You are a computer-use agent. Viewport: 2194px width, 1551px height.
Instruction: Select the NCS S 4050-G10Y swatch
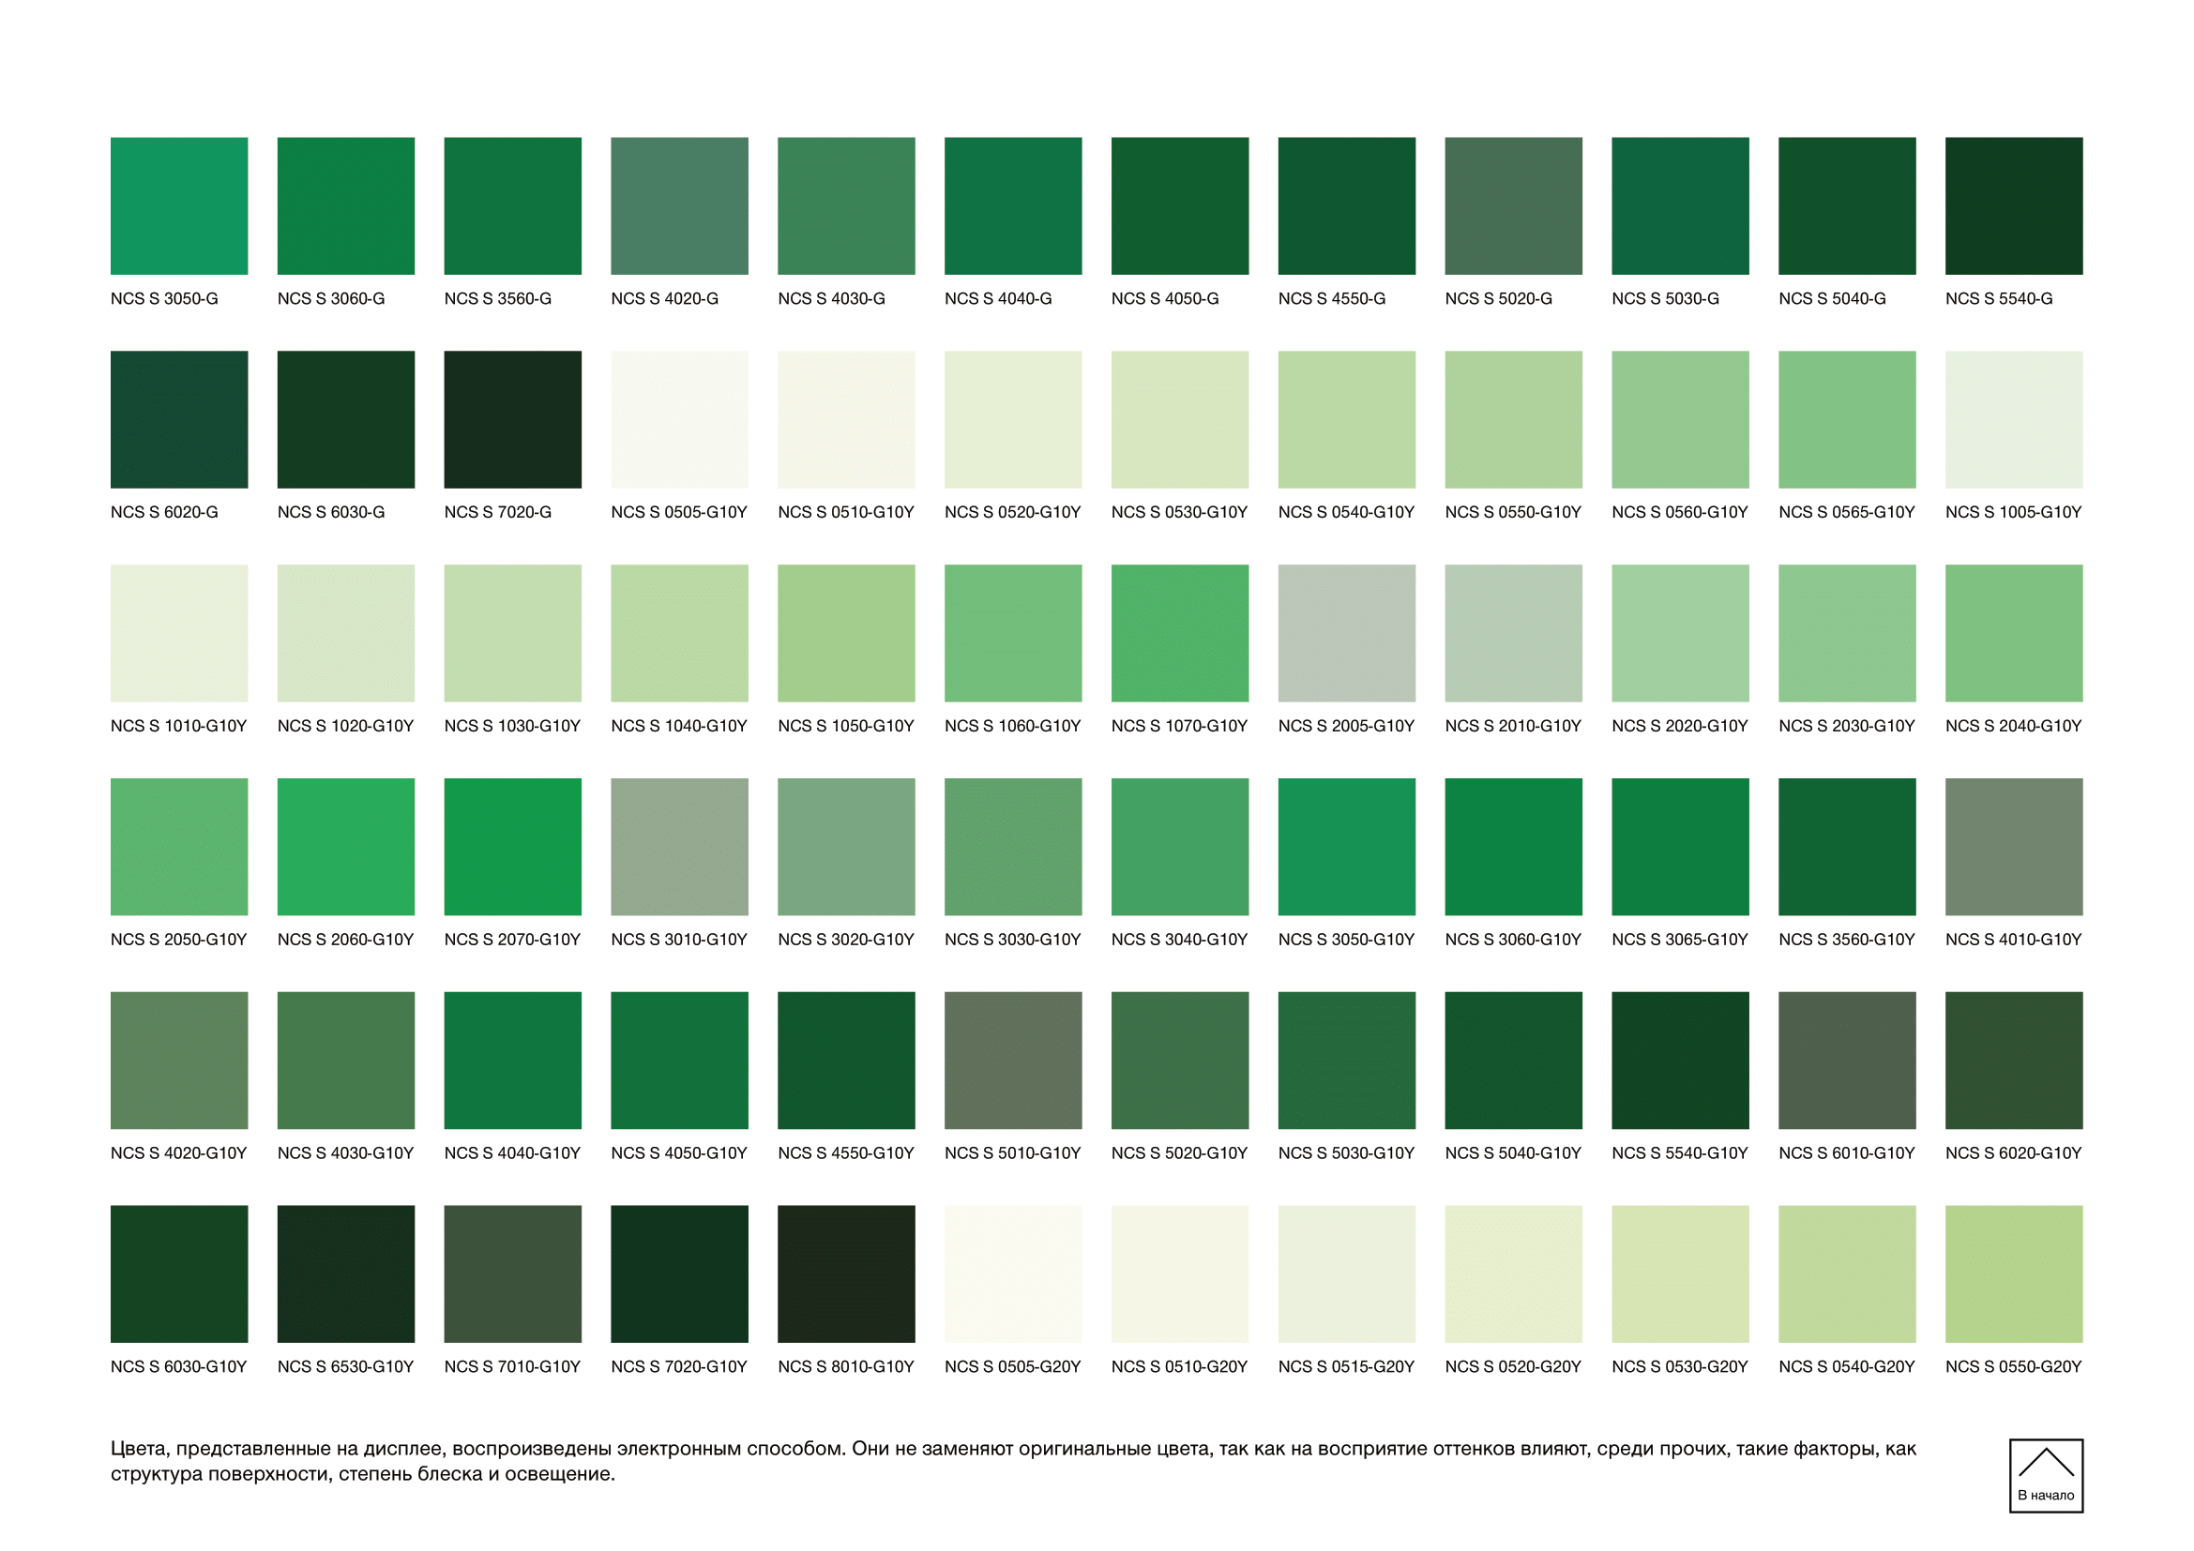pyautogui.click(x=679, y=1062)
